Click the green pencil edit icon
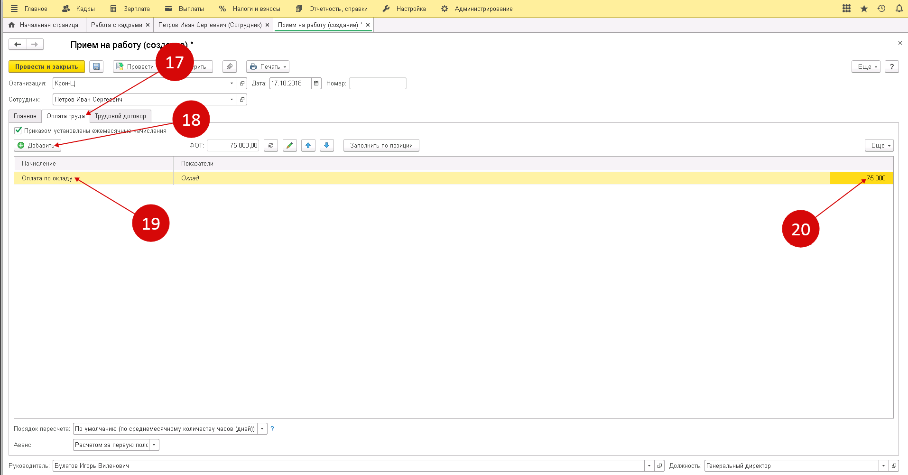 [x=289, y=146]
